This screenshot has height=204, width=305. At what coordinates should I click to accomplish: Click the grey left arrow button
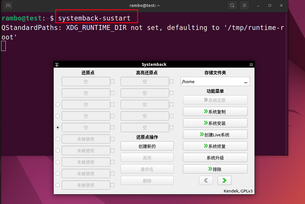(x=206, y=180)
